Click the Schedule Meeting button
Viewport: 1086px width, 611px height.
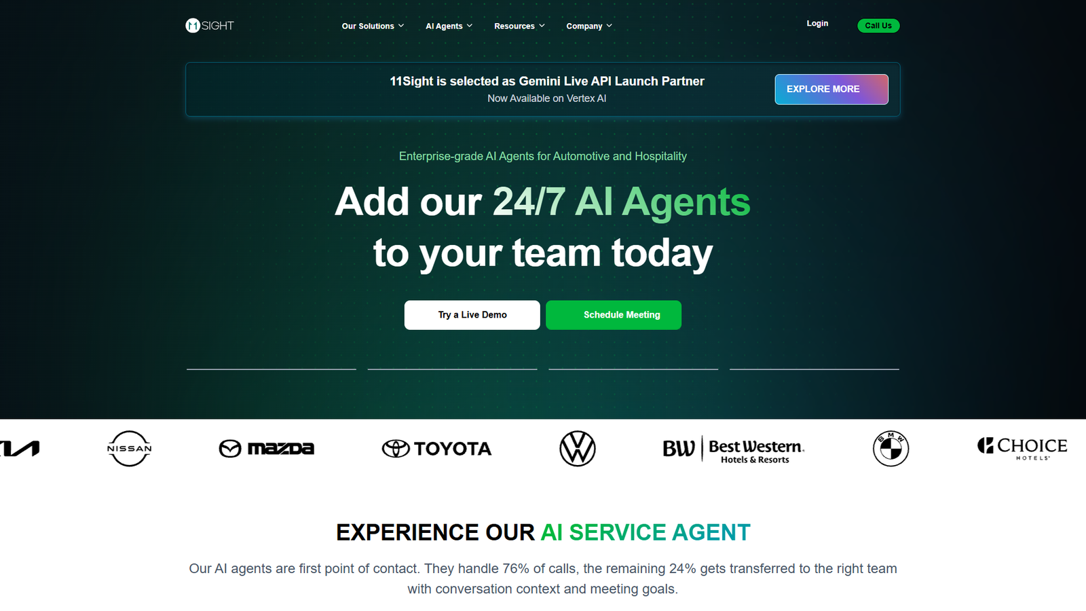614,315
